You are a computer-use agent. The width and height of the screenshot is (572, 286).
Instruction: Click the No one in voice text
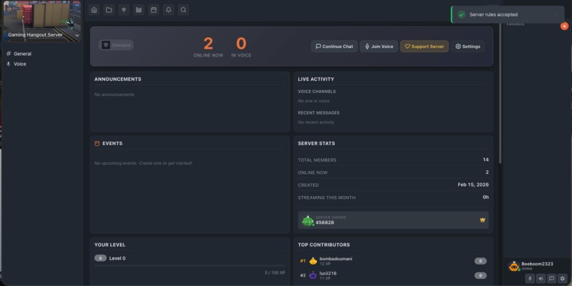pos(314,101)
